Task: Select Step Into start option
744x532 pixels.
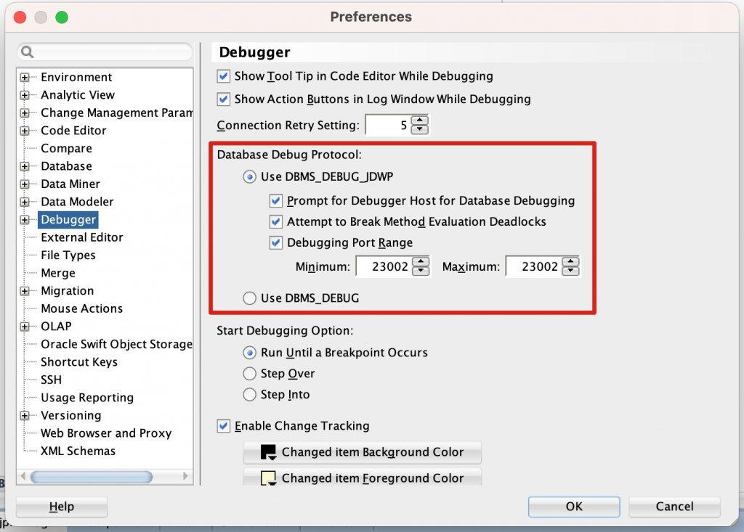Action: pos(250,395)
